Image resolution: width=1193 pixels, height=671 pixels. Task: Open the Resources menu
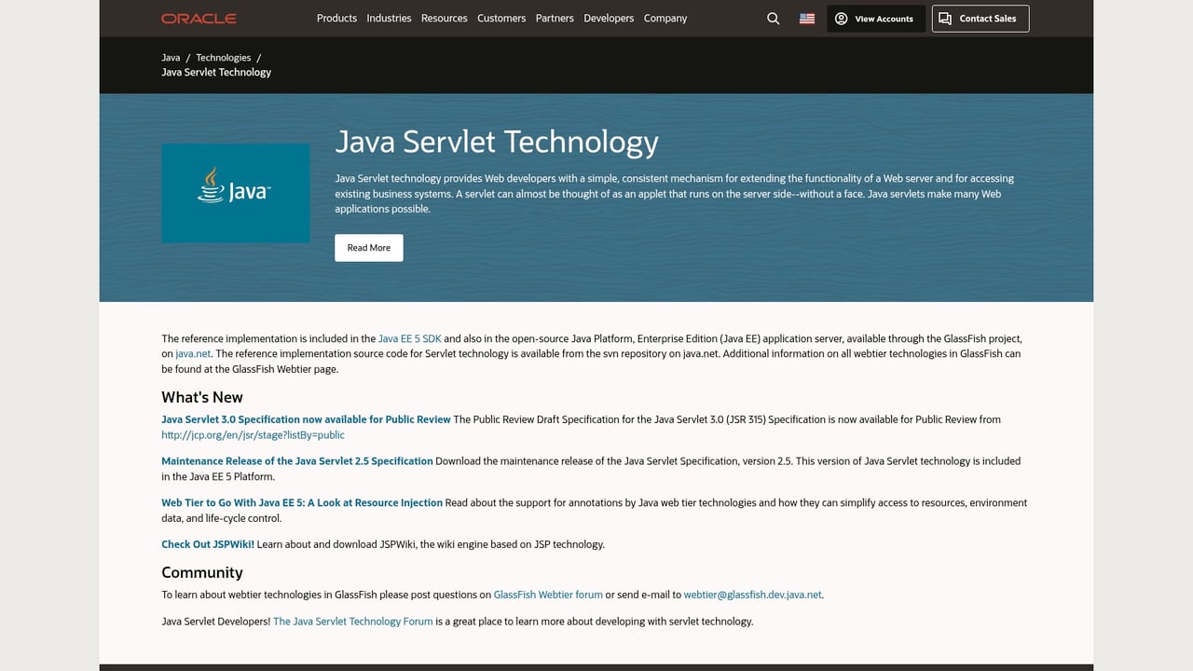point(445,18)
